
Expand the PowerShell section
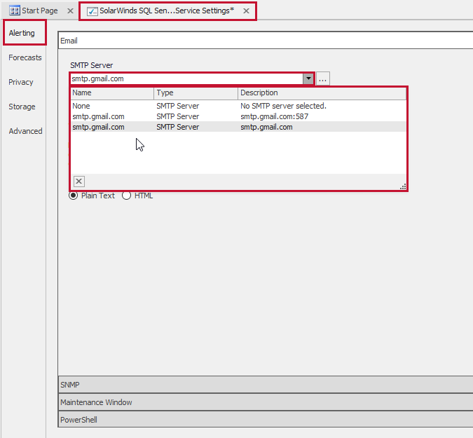click(x=266, y=419)
